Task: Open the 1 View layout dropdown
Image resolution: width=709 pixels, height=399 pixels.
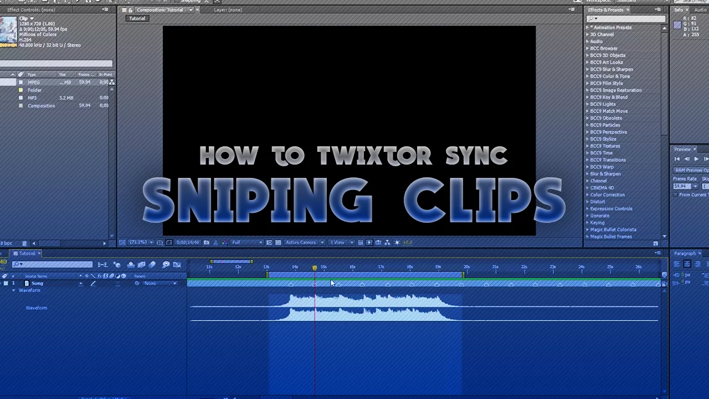Action: tap(342, 242)
